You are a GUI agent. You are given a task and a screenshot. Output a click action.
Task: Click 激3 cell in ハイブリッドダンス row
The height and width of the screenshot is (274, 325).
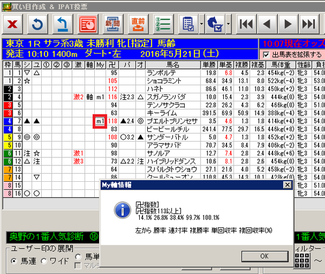pos(79,161)
